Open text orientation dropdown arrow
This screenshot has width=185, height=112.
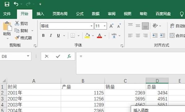pos(160,26)
